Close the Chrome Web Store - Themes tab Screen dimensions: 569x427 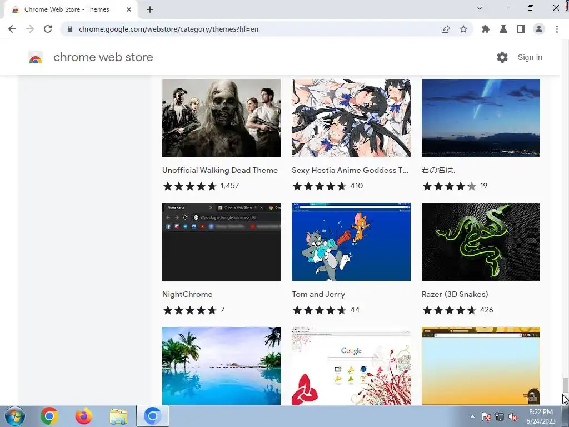pyautogui.click(x=129, y=9)
